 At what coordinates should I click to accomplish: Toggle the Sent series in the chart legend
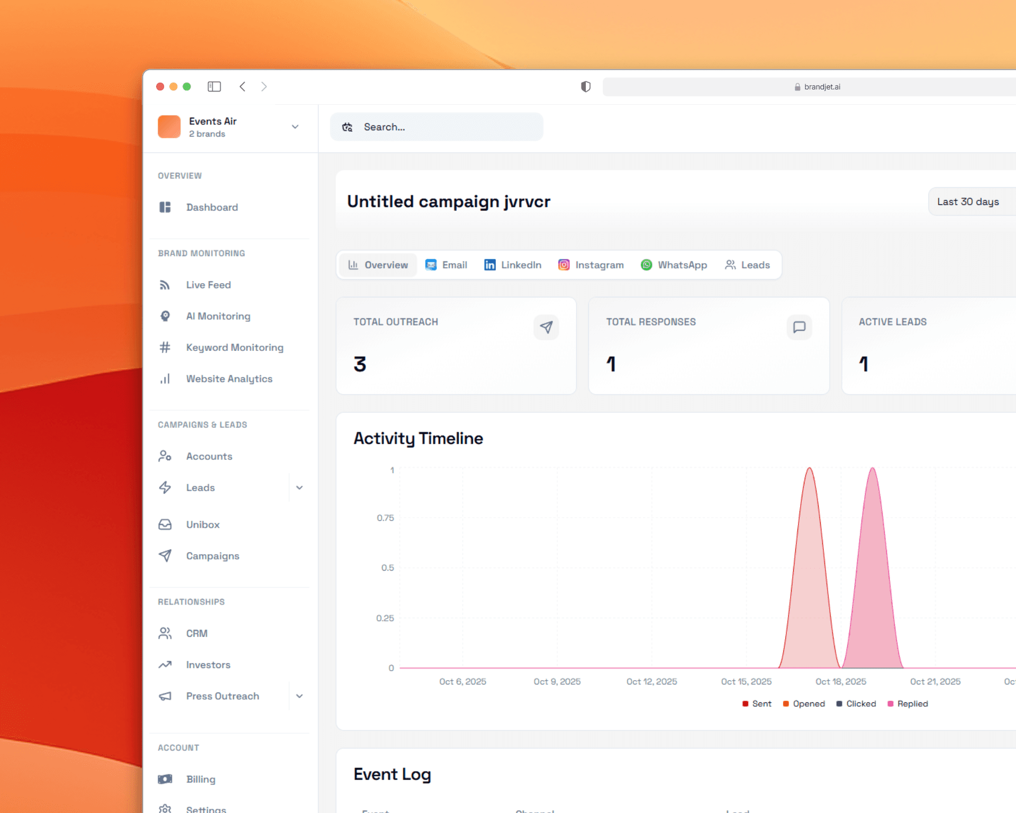click(x=757, y=703)
